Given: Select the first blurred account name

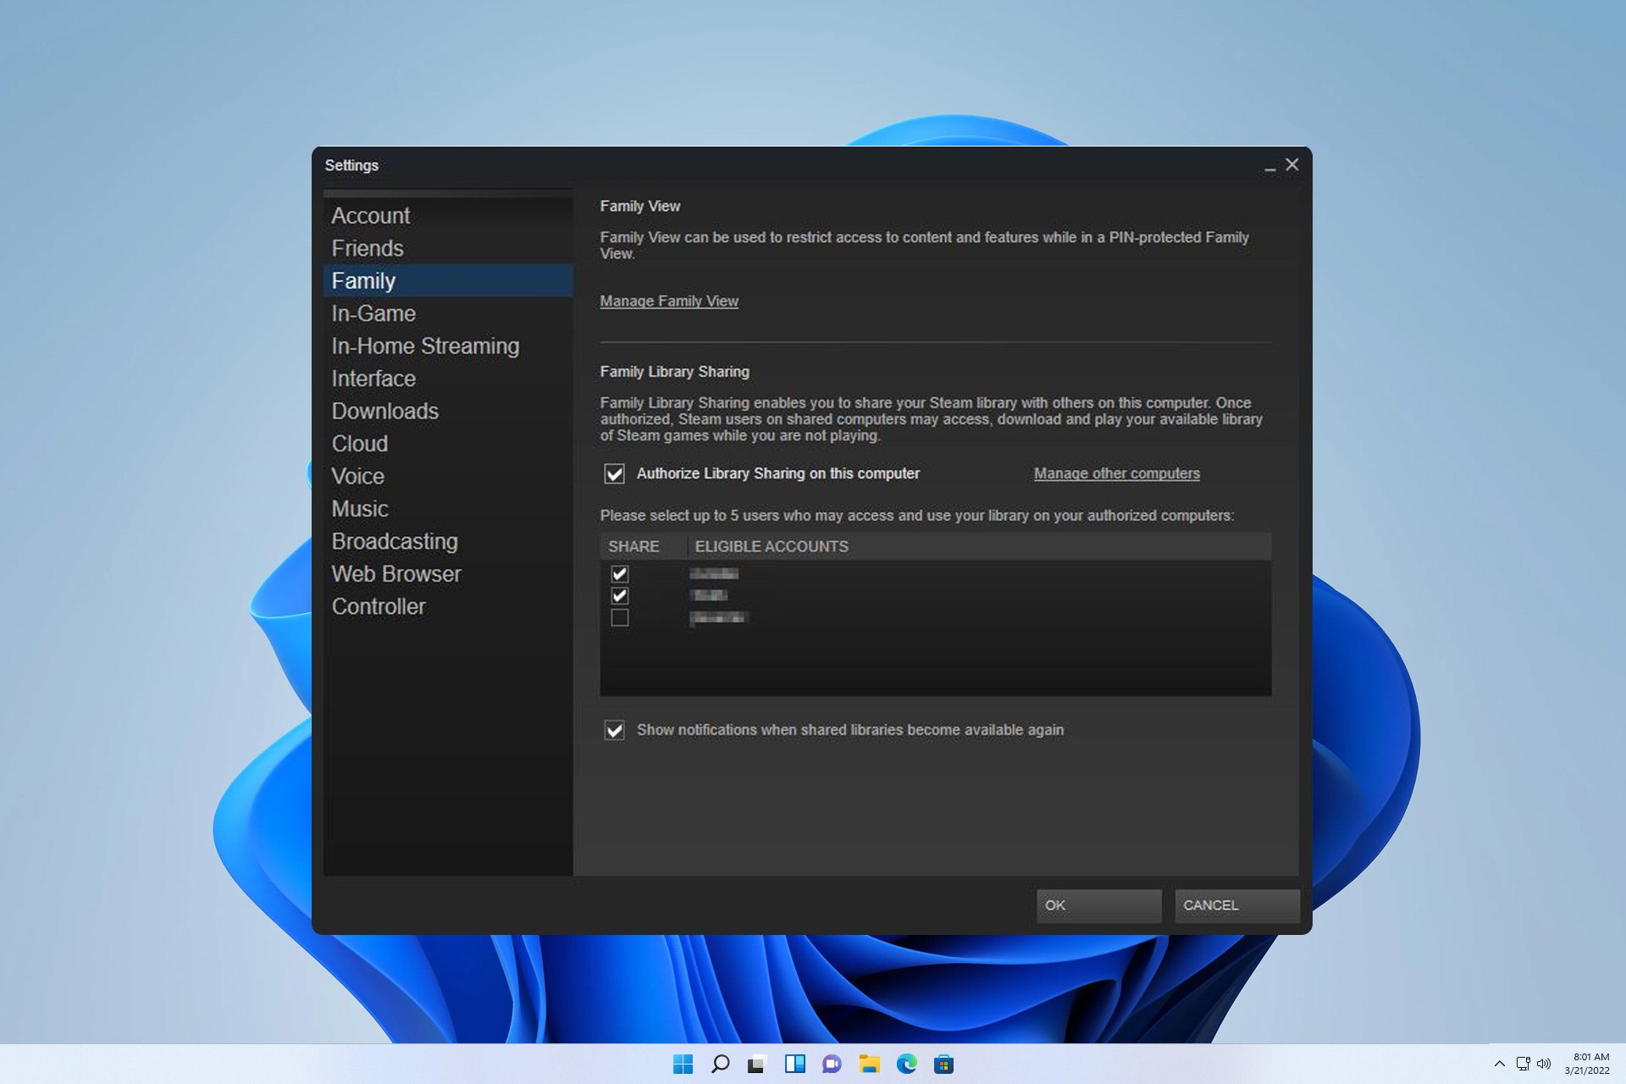Looking at the screenshot, I should point(714,574).
